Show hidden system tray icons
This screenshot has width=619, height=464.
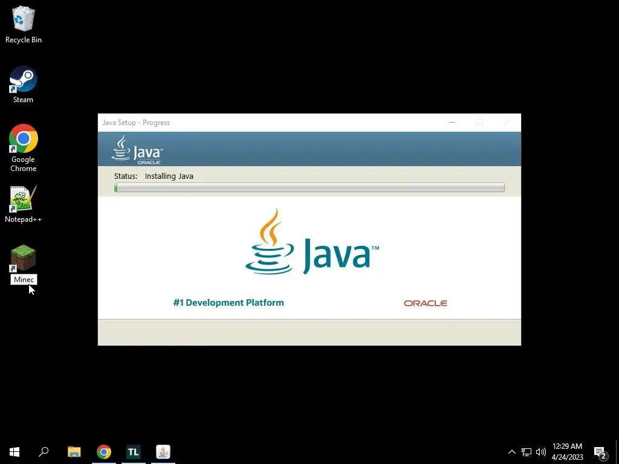click(511, 452)
